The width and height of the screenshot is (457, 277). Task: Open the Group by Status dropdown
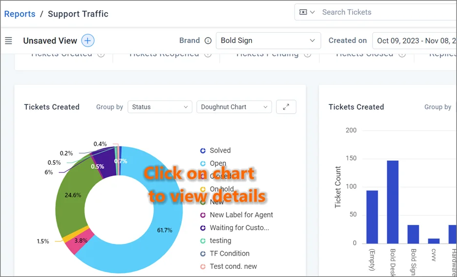click(x=160, y=107)
